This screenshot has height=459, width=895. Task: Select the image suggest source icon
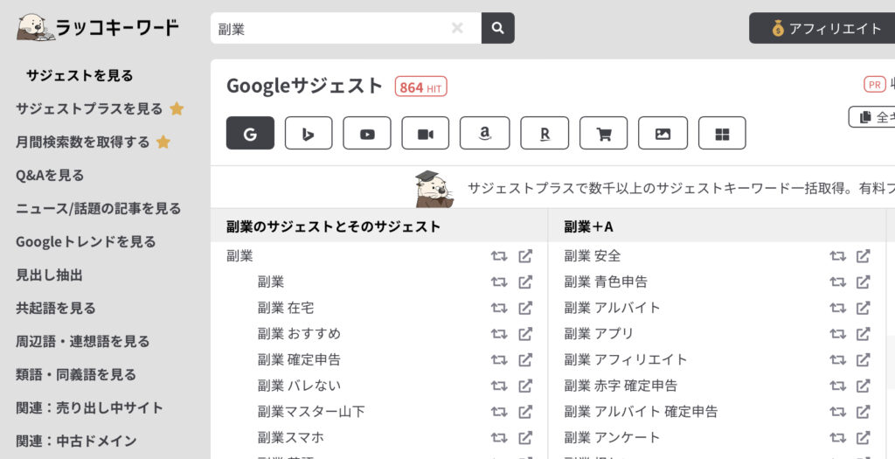(663, 133)
